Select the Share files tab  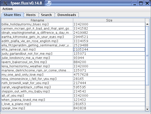click(12, 15)
